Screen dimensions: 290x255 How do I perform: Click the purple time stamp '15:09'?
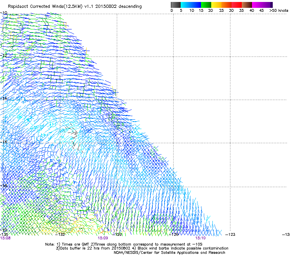[103, 238]
